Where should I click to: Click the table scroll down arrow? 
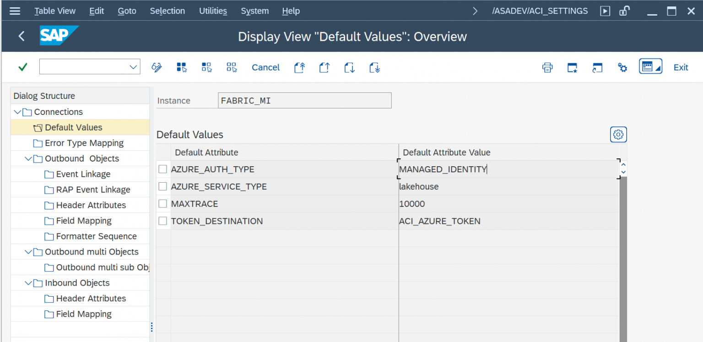coord(623,173)
